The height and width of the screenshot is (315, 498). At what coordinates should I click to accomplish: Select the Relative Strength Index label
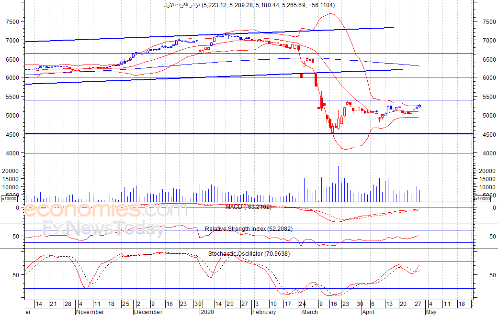(249, 229)
